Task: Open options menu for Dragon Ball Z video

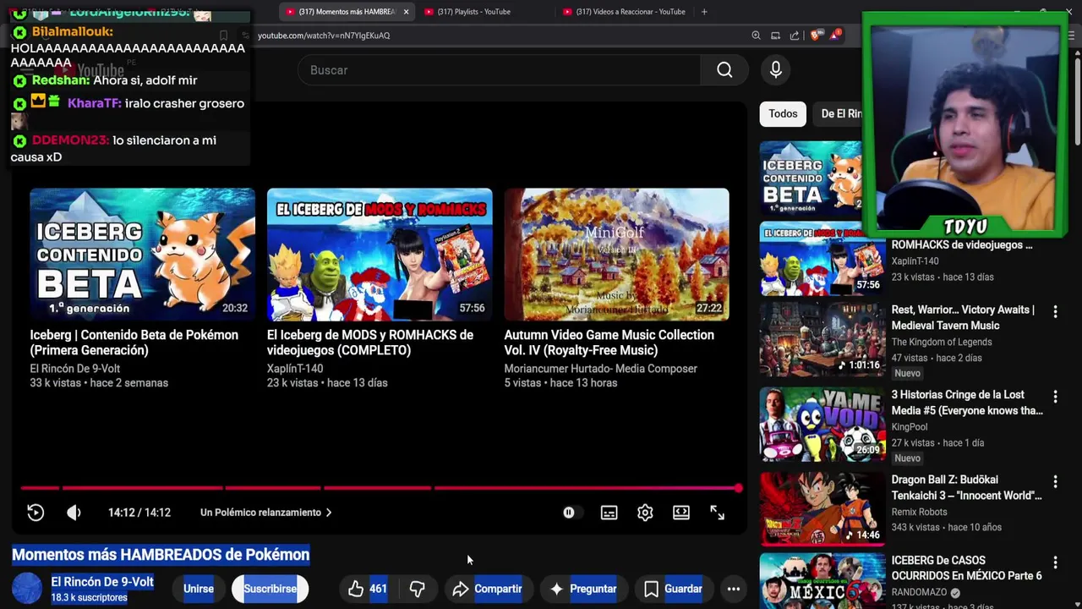Action: tap(1055, 481)
